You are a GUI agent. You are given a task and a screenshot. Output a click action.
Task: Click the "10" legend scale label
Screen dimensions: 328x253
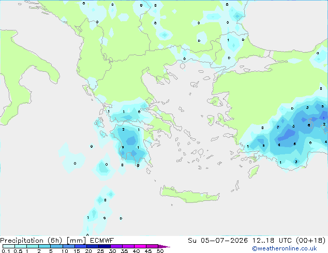(65, 251)
